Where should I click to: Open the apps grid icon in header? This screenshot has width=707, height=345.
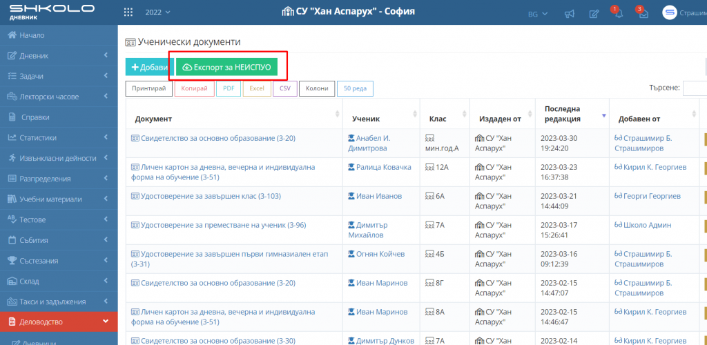point(128,12)
